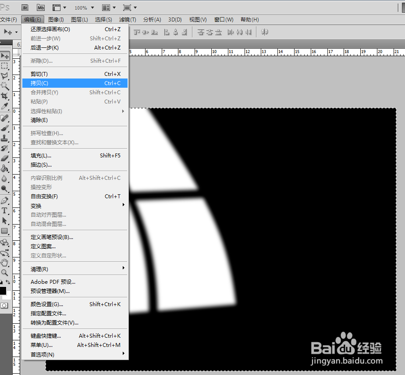Image resolution: width=405 pixels, height=375 pixels.
Task: Select the Dodge tool
Action: tap(5, 189)
